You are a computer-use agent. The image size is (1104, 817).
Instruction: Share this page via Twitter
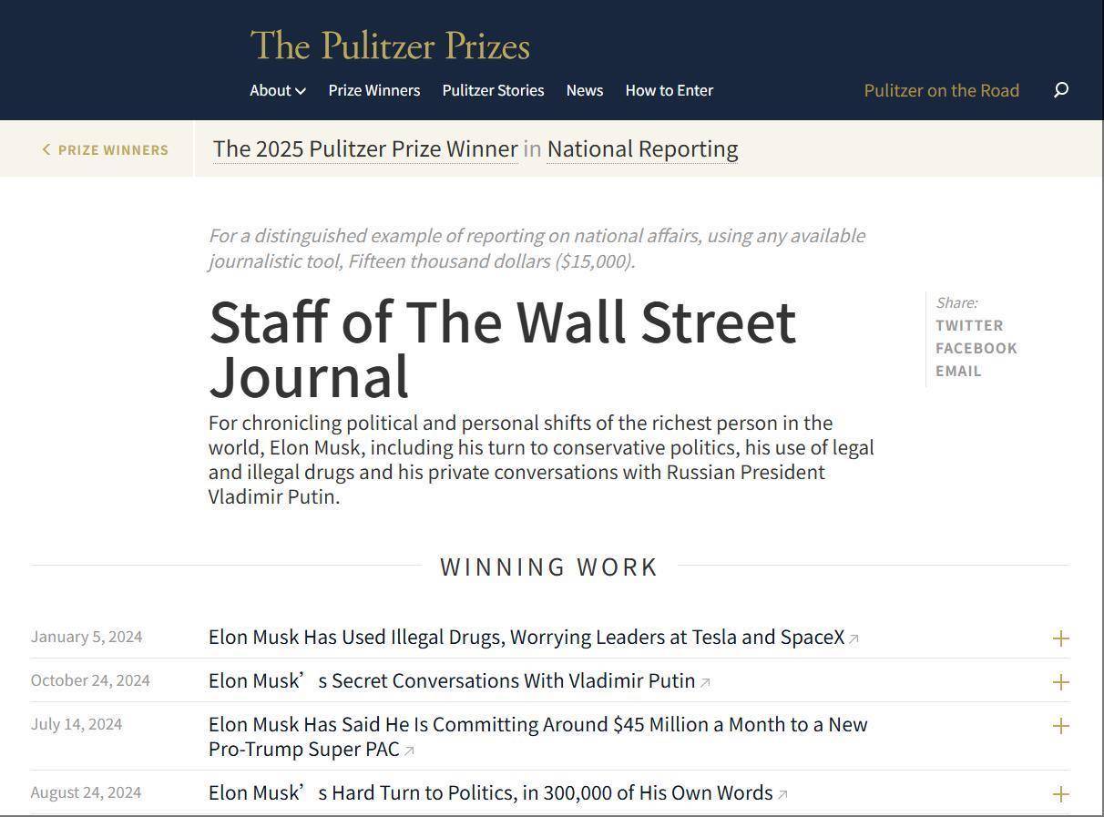(x=969, y=325)
